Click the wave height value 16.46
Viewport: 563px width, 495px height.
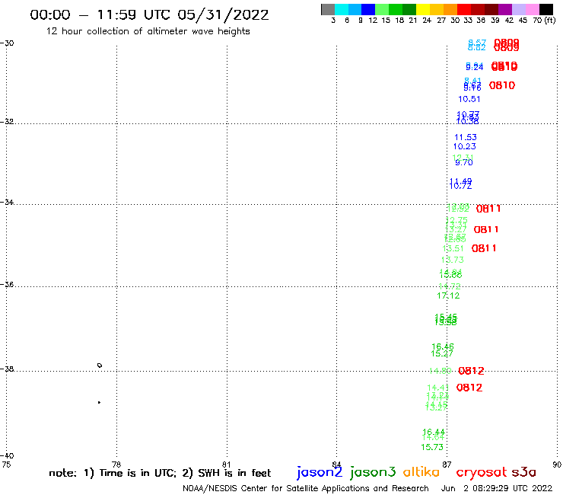pos(442,346)
